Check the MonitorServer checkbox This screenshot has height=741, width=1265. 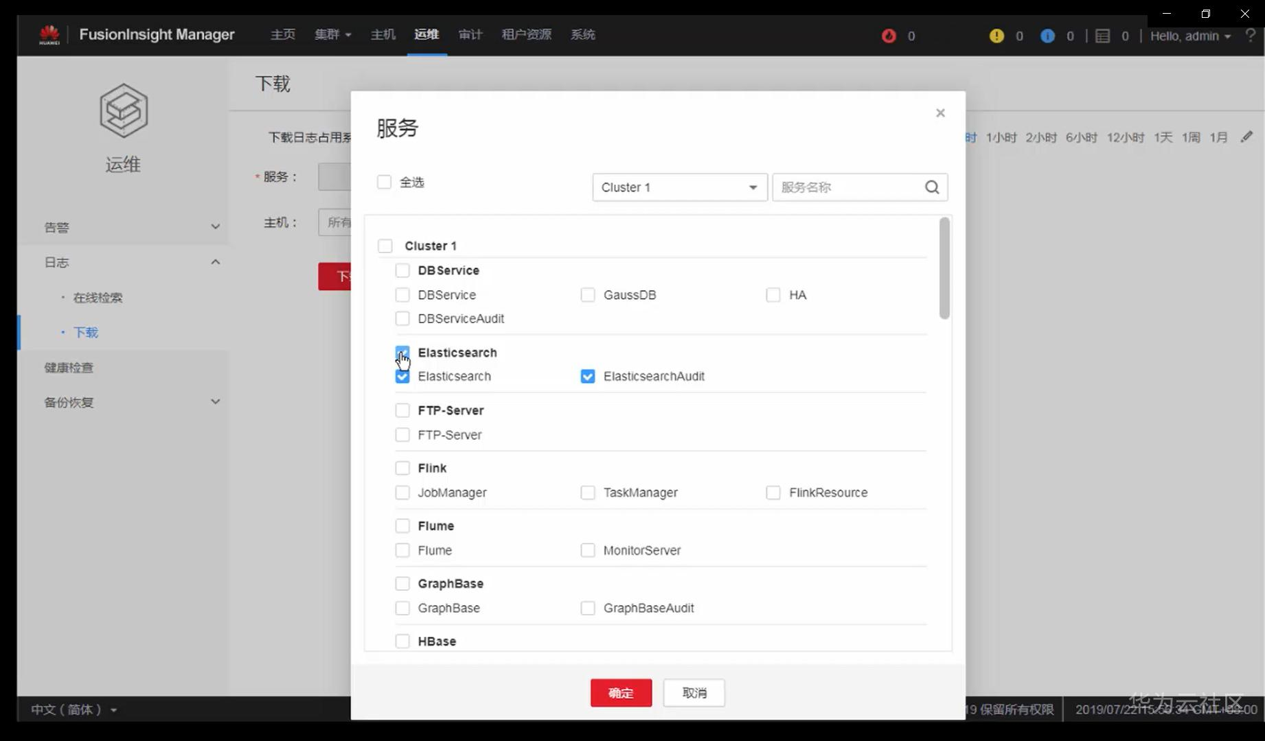point(588,550)
